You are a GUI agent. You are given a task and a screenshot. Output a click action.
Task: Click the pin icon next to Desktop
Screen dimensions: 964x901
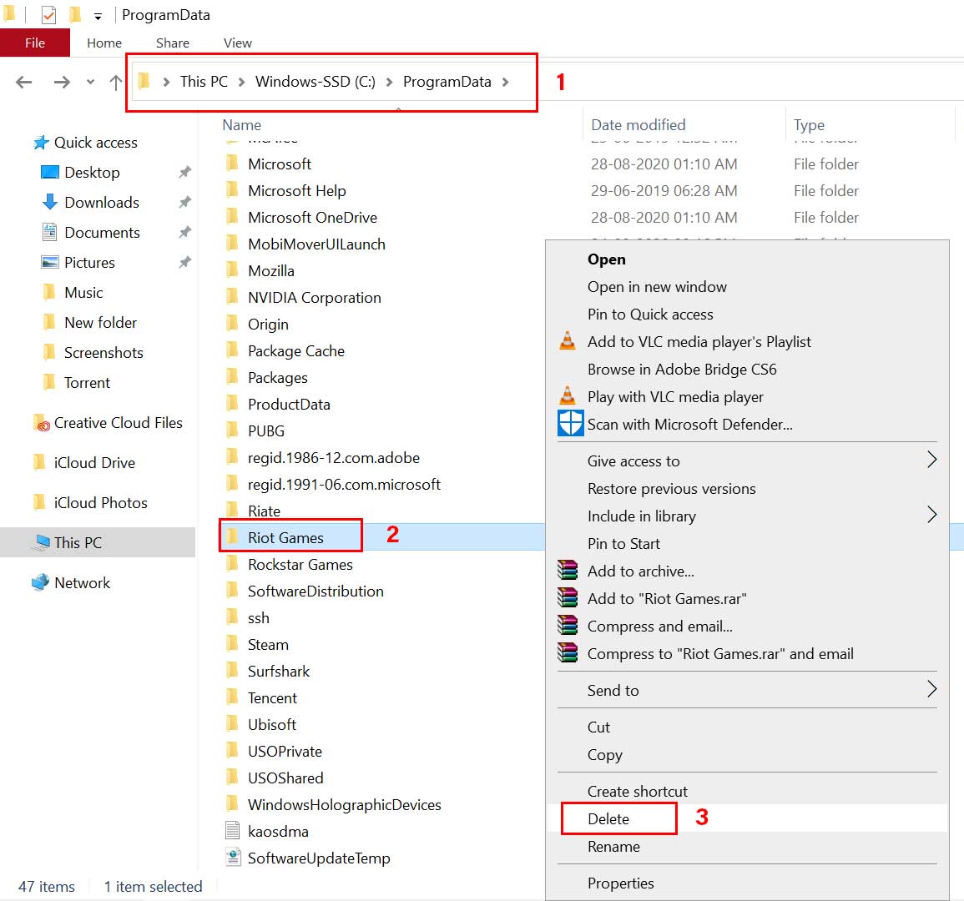(x=184, y=172)
